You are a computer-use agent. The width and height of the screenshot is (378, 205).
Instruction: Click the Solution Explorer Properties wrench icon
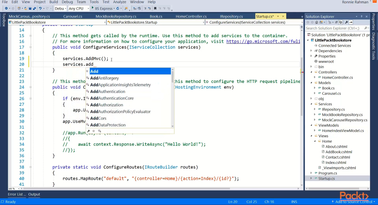coord(346,22)
